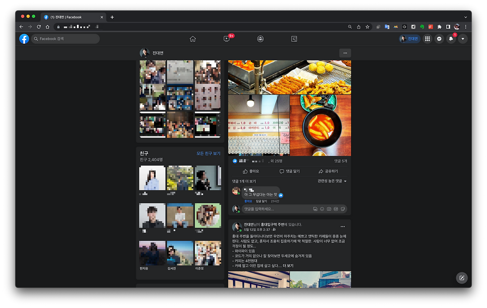Click the share icon in address bar
The width and height of the screenshot is (487, 308).
[x=359, y=27]
